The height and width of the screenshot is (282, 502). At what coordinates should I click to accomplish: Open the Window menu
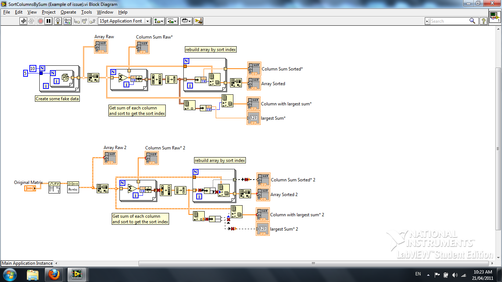105,12
